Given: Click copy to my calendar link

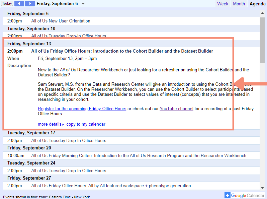Looking at the screenshot, I should (86, 124).
